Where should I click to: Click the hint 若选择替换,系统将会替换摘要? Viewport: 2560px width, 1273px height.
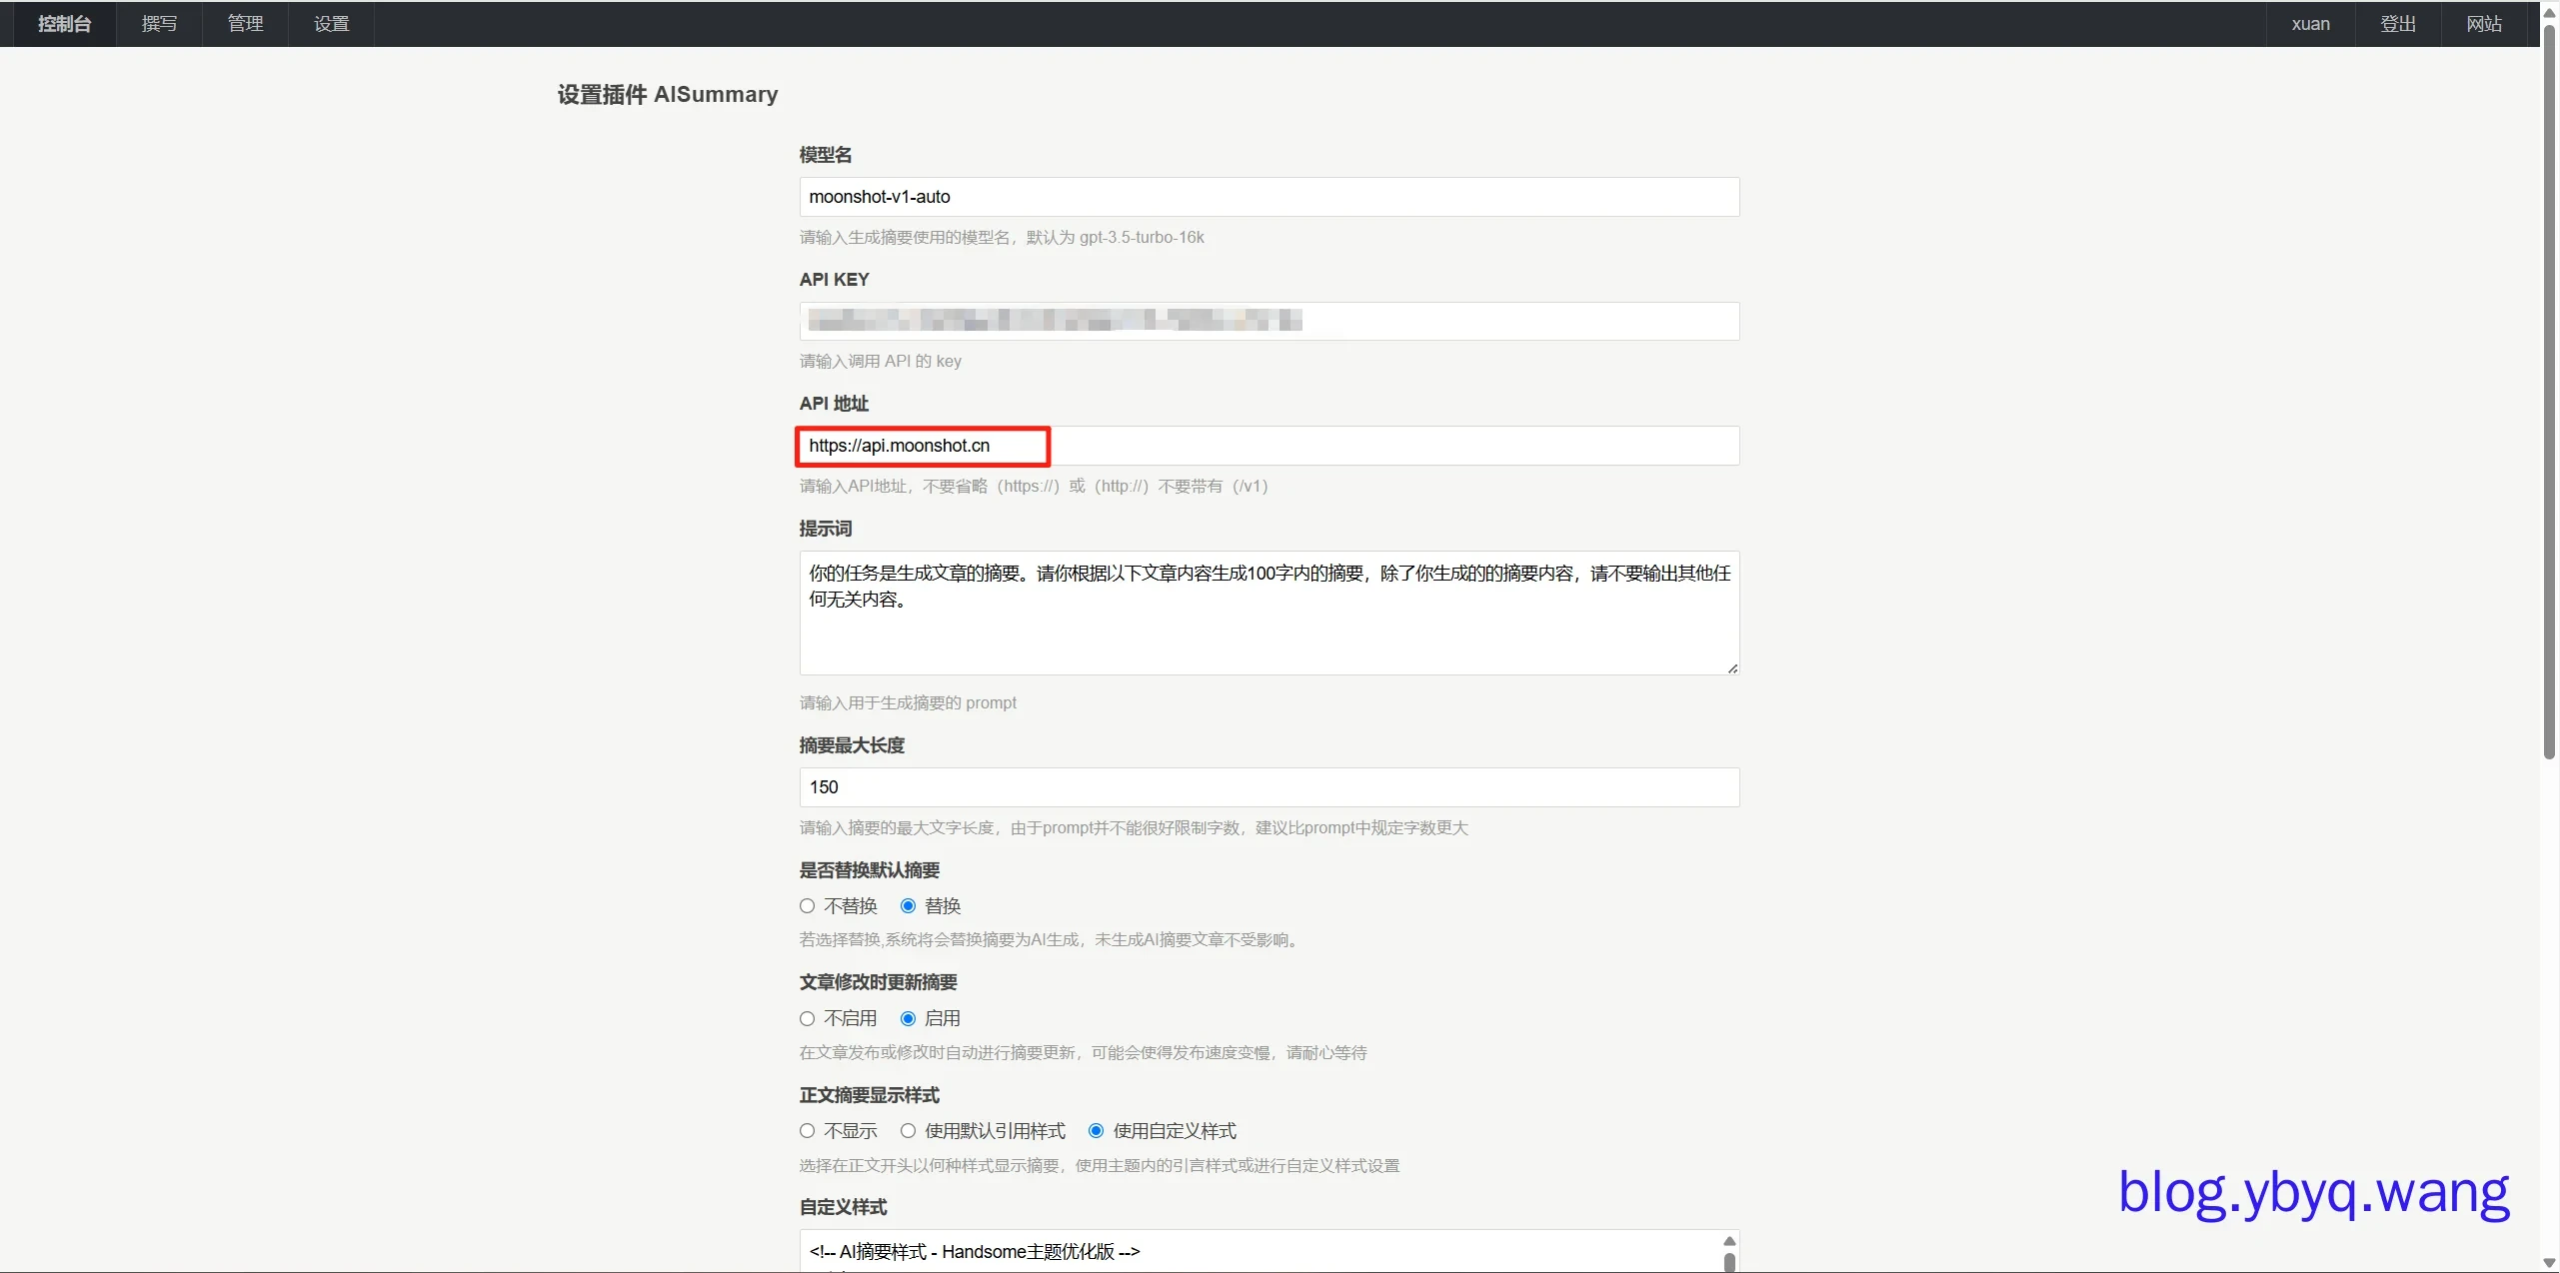tap(1052, 939)
